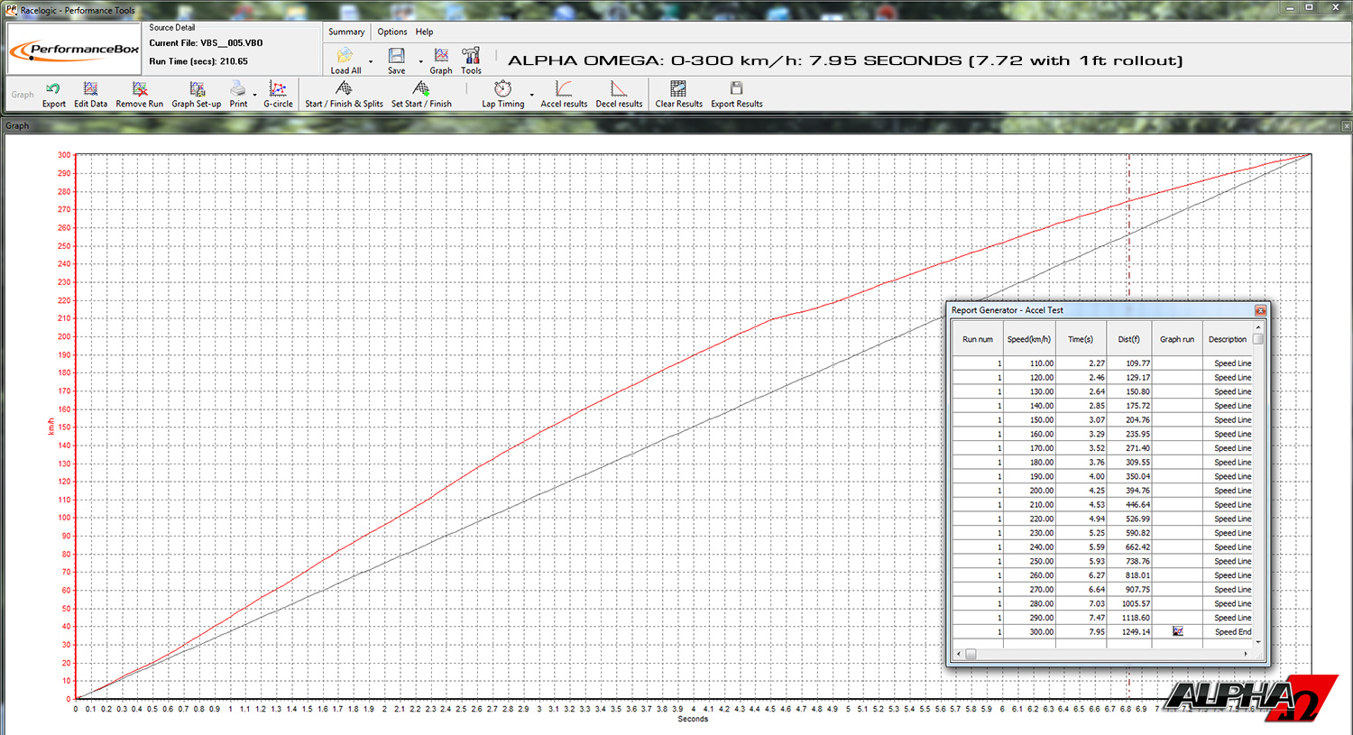The image size is (1353, 735).
Task: Click the Graph run column header
Action: (1177, 340)
